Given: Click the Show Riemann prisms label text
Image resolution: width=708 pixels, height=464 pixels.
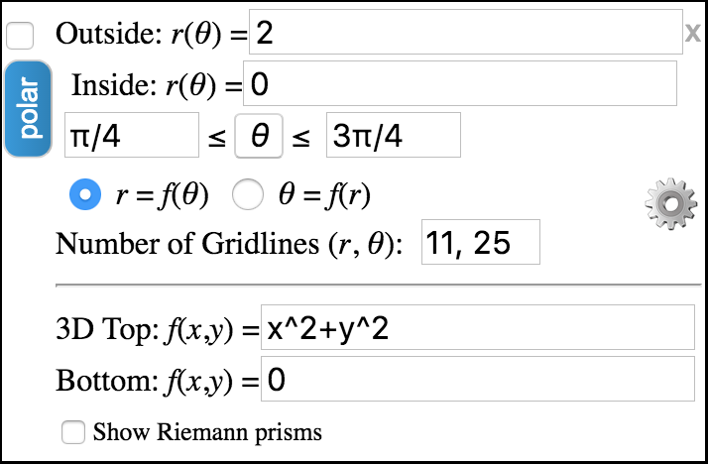Looking at the screenshot, I should point(207,432).
